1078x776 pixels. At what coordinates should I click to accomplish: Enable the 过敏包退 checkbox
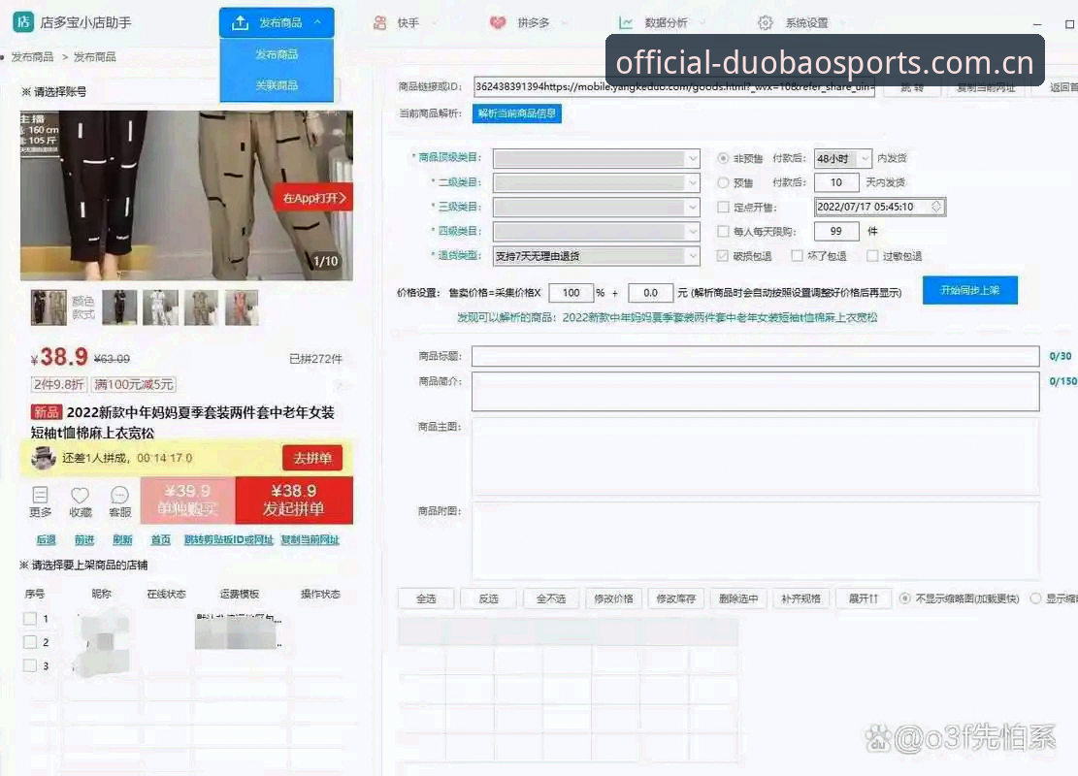872,256
